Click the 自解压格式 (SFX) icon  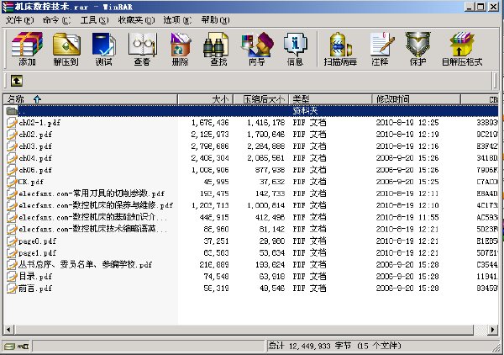[x=462, y=48]
